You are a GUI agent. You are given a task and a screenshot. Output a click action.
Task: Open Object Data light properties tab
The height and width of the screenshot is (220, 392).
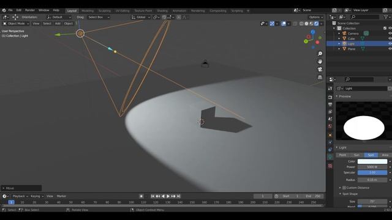pos(330,157)
